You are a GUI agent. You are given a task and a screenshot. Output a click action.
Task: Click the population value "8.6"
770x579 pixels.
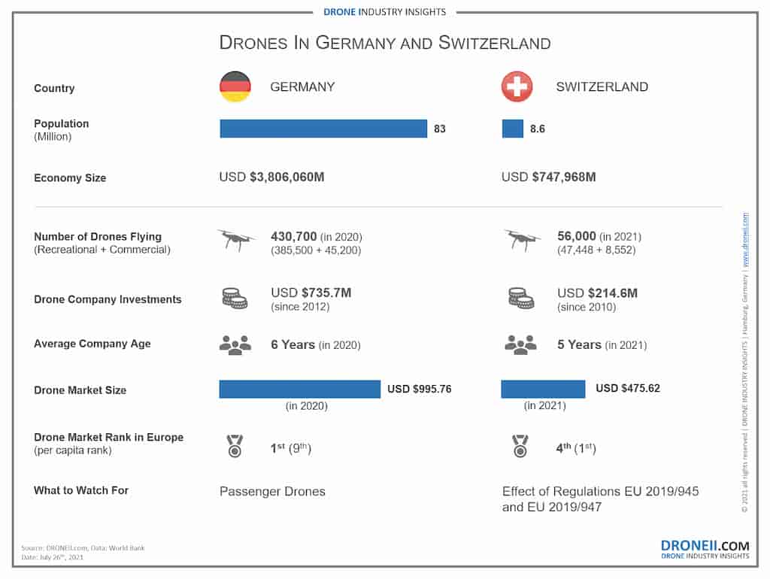pyautogui.click(x=537, y=129)
